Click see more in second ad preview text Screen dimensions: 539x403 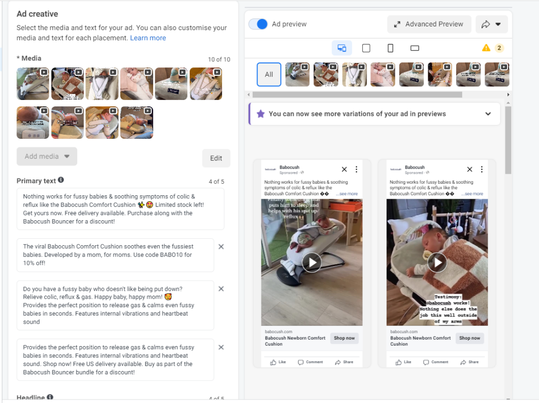[473, 194]
